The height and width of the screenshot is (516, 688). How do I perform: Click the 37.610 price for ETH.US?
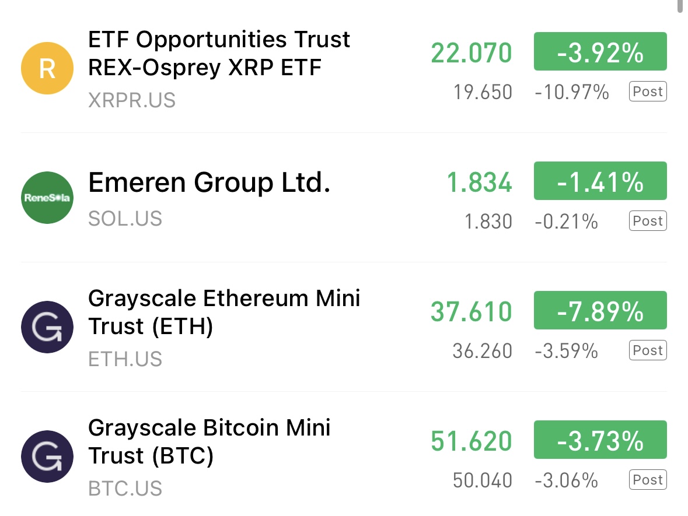tap(471, 312)
